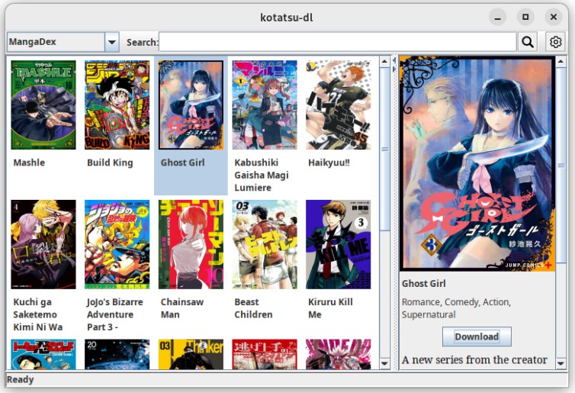This screenshot has width=575, height=393.
Task: Choose the Kiruru Kill Me cover thumbnail
Action: coord(338,244)
